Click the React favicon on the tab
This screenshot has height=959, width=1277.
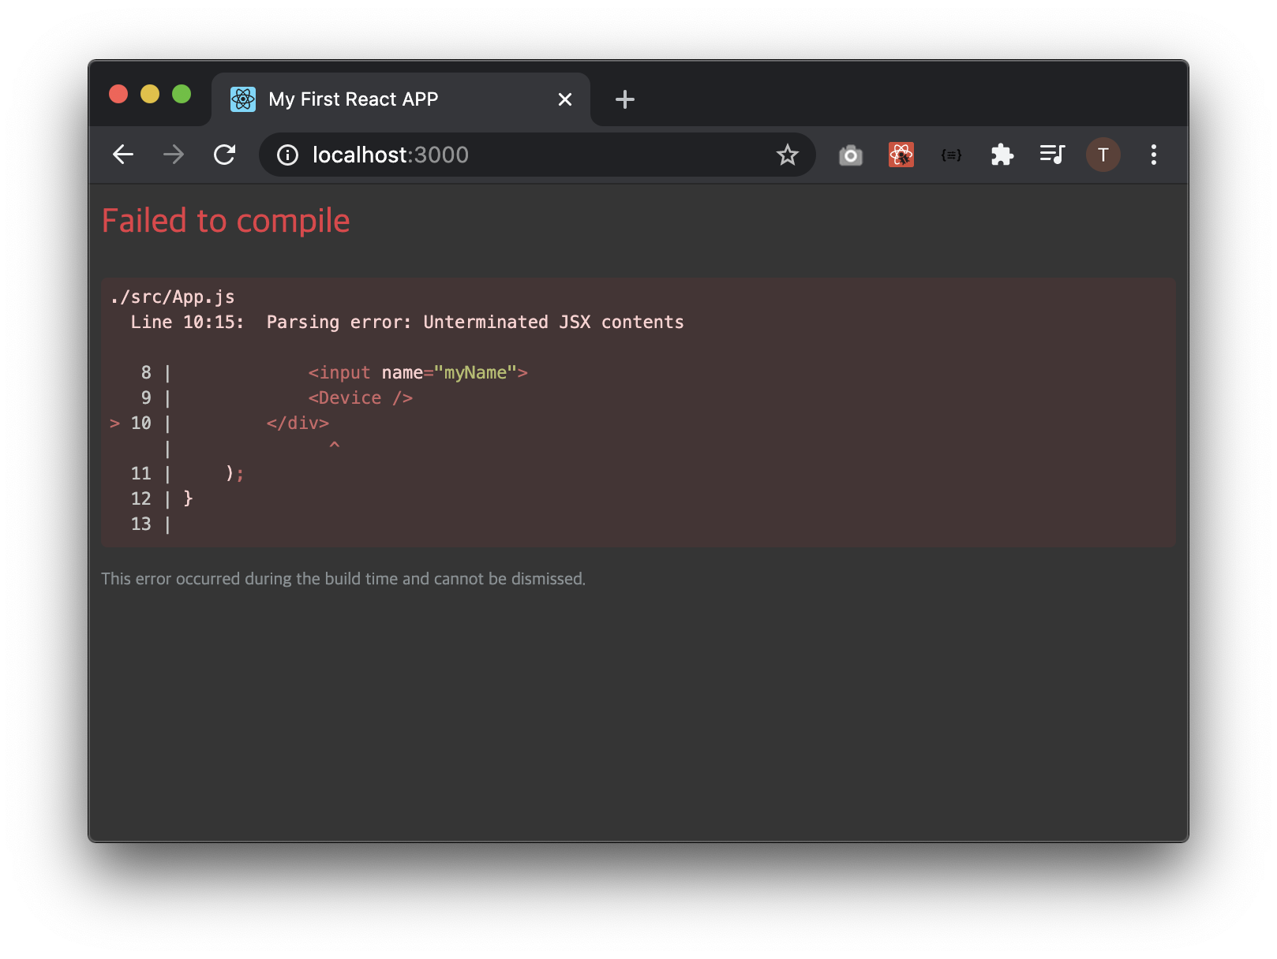(243, 99)
